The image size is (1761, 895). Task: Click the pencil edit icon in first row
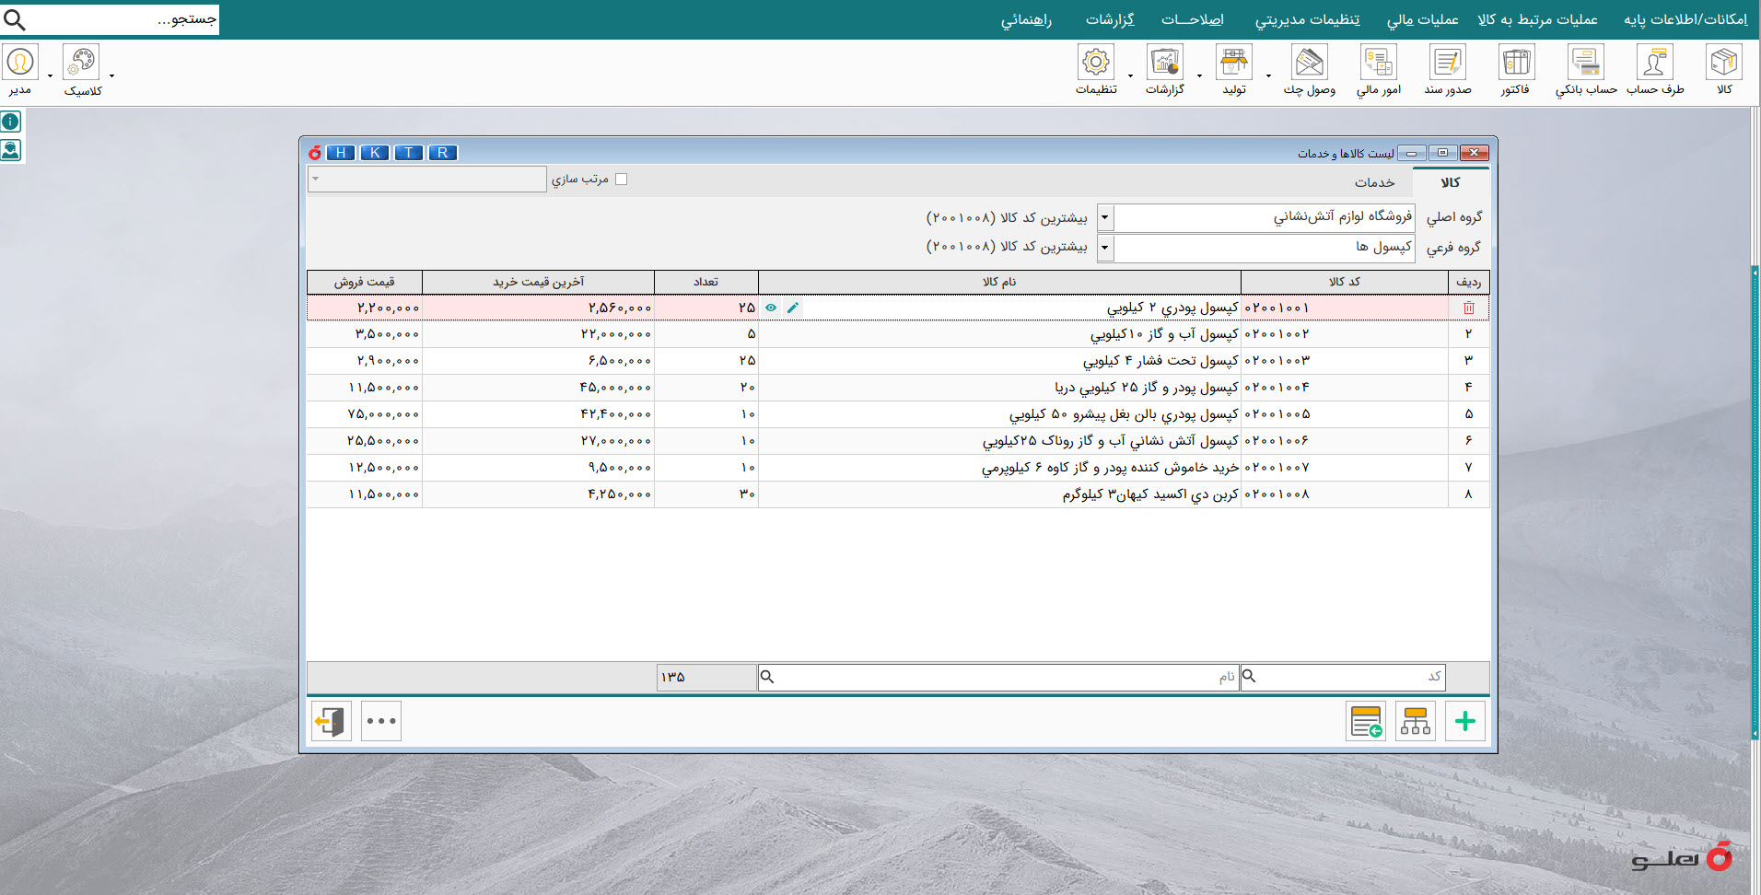[793, 308]
